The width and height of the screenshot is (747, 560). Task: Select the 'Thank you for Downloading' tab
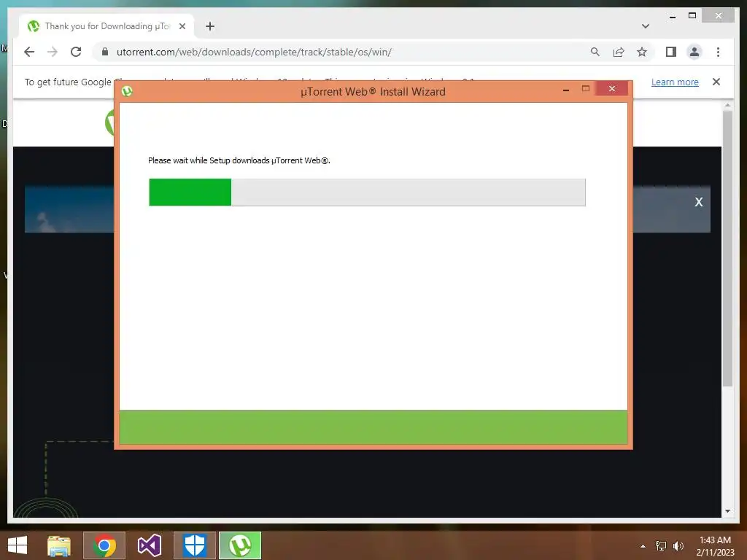click(107, 26)
